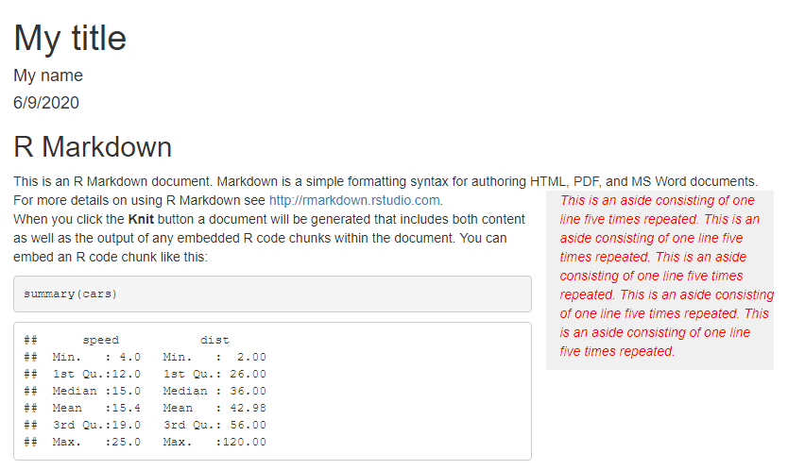Click the bold word Knit
This screenshot has height=470, width=788.
tap(141, 219)
